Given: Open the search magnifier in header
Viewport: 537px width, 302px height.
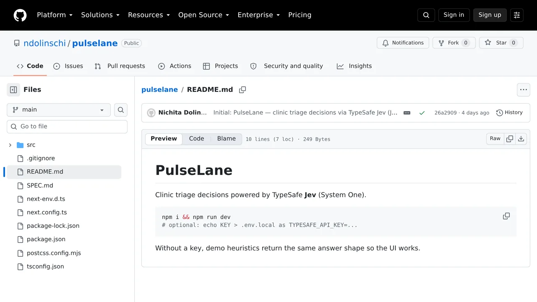Looking at the screenshot, I should [x=426, y=15].
